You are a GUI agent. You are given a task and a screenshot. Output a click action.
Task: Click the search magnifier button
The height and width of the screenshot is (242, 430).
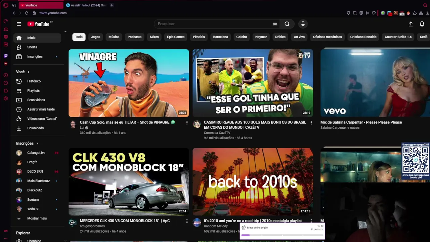pyautogui.click(x=287, y=24)
